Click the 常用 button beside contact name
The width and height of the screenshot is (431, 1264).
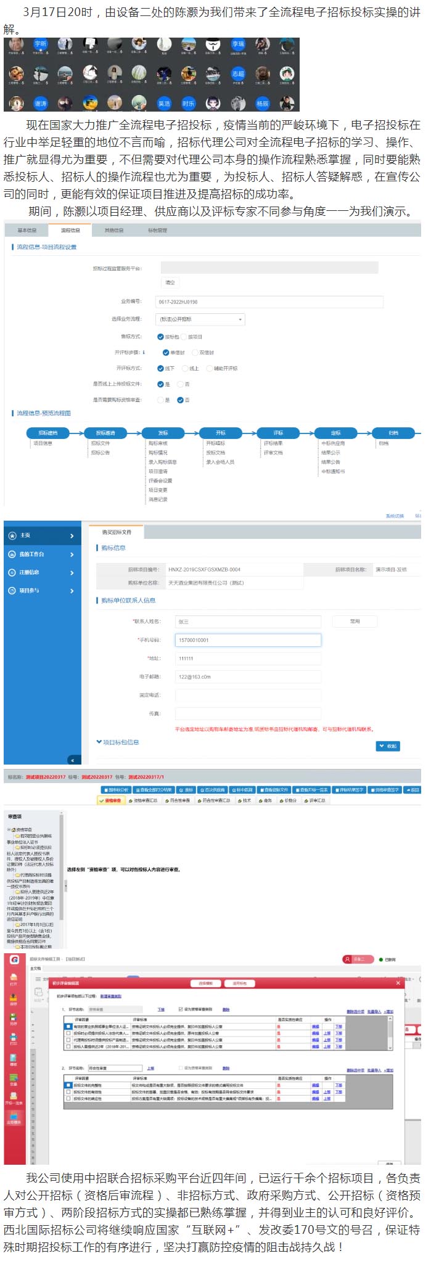pyautogui.click(x=355, y=622)
